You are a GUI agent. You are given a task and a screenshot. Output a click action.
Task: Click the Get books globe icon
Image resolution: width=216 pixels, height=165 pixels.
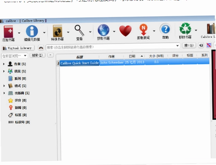[x=103, y=30]
